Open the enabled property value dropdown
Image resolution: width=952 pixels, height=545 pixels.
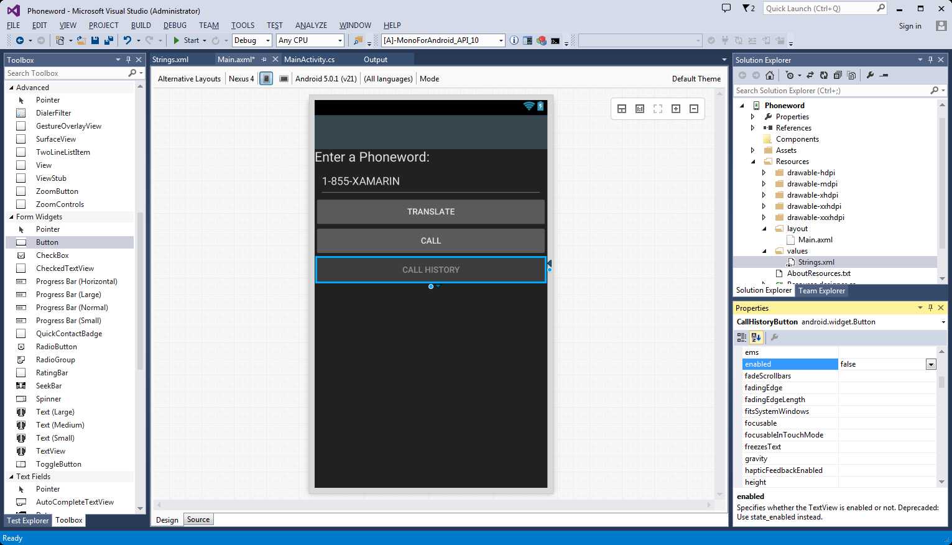[x=931, y=364]
